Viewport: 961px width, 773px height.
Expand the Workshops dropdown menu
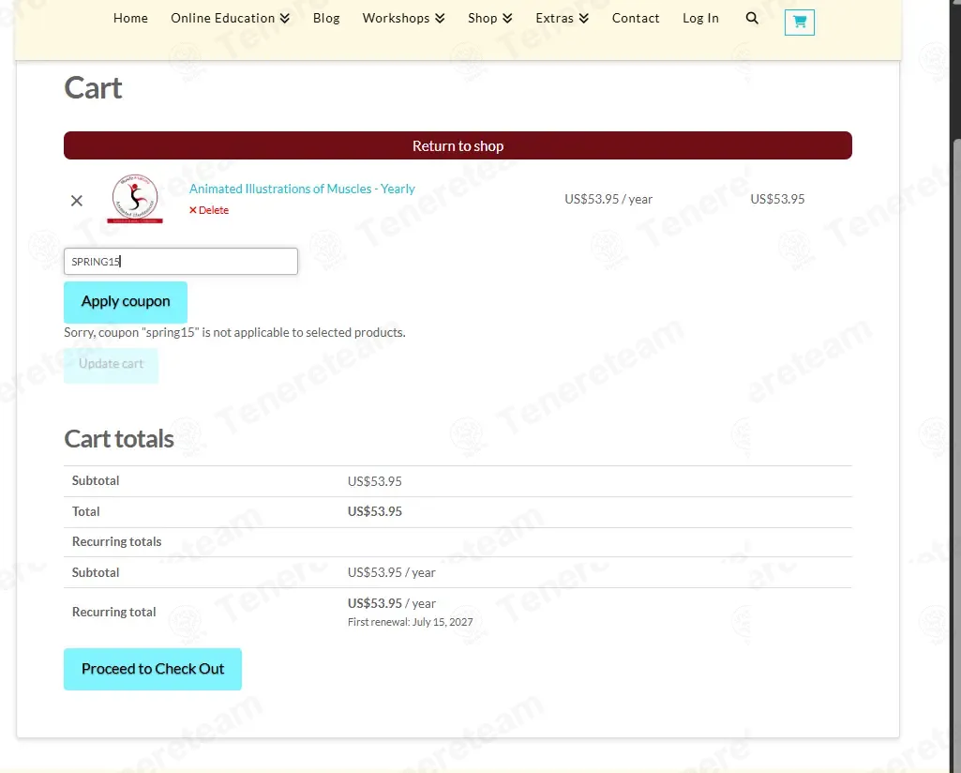coord(403,19)
